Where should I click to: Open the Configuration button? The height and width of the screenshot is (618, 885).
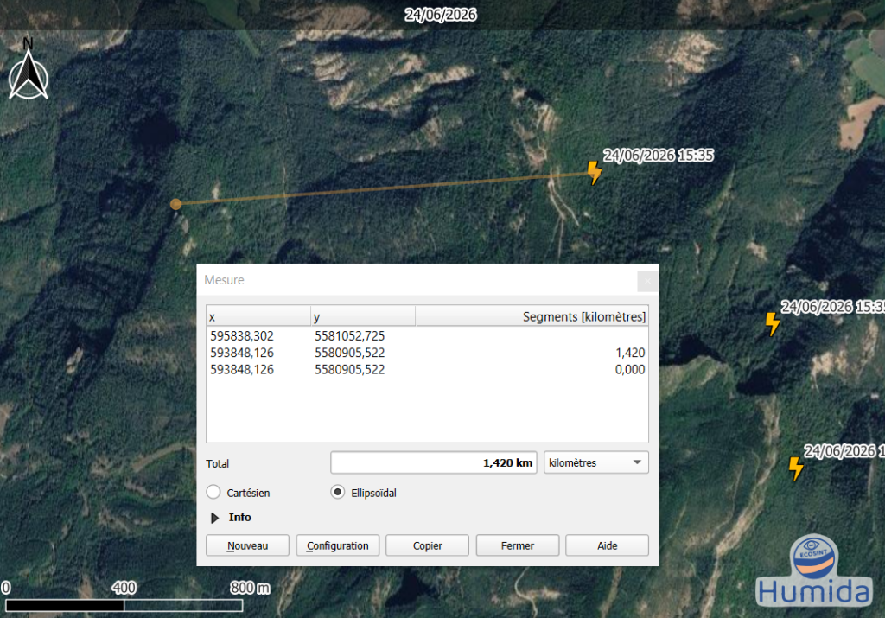338,545
